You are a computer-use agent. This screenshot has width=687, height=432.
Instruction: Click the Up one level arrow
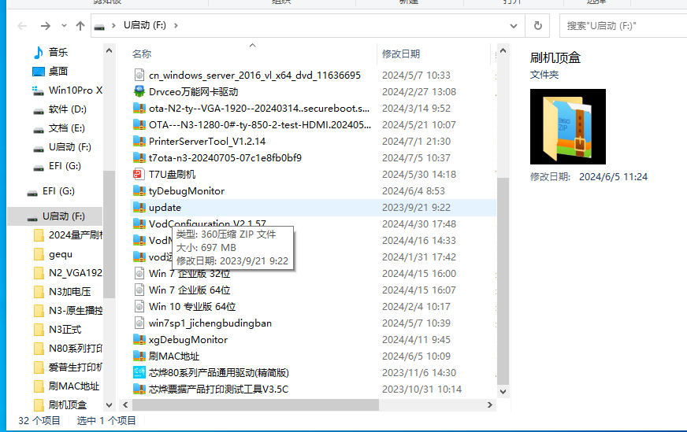point(80,26)
